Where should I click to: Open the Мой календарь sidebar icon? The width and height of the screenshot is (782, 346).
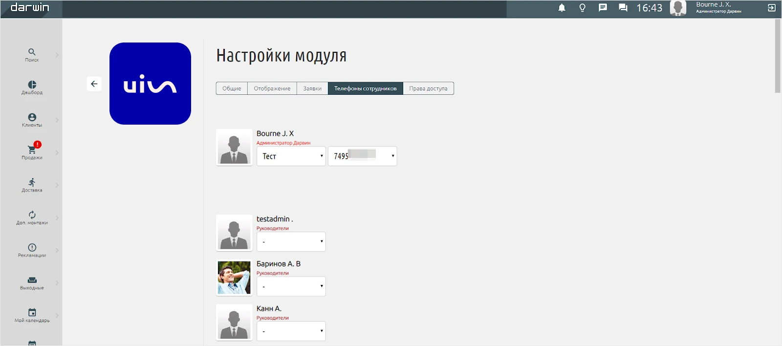coord(32,313)
